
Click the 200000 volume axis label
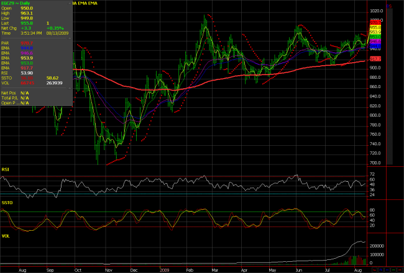tap(377, 246)
